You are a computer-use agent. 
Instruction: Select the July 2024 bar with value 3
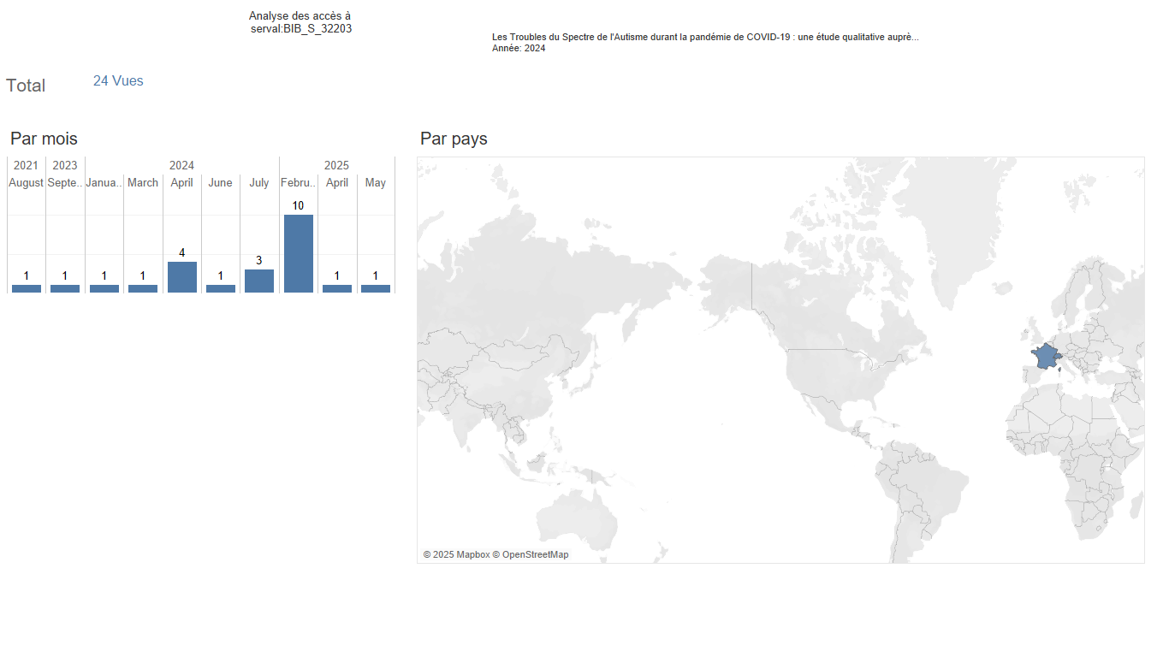coord(259,281)
